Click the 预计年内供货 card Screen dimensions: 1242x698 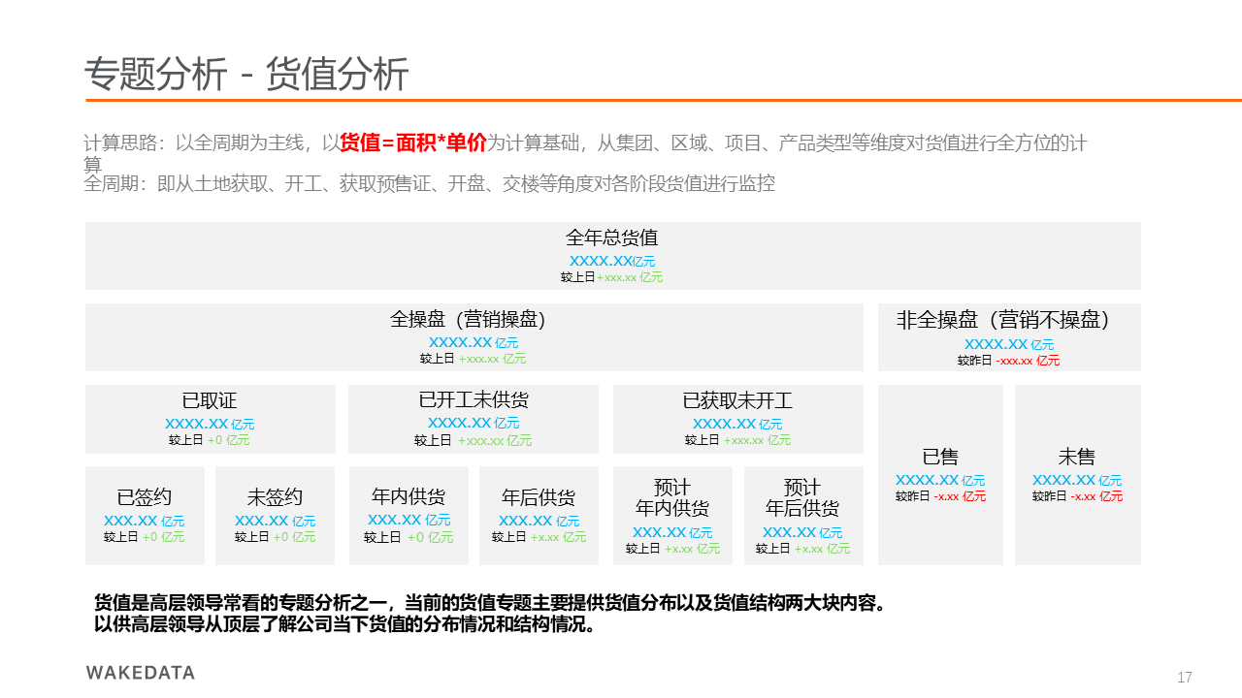point(672,516)
